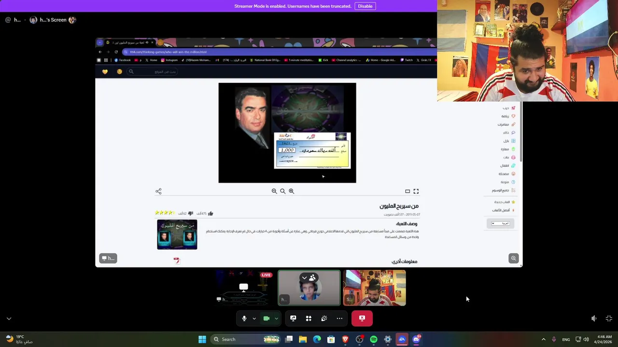
Task: Click the thumbs down dislike icon
Action: (x=190, y=213)
